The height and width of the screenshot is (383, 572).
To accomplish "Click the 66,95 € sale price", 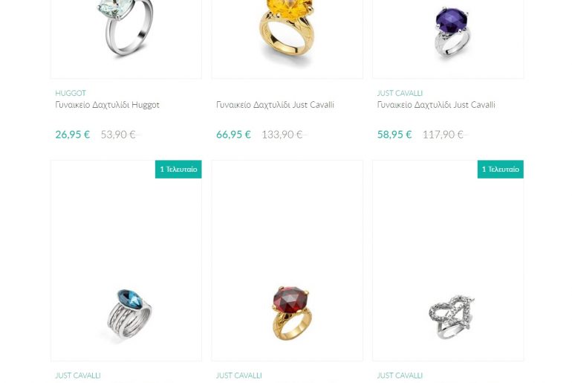I will tap(233, 135).
